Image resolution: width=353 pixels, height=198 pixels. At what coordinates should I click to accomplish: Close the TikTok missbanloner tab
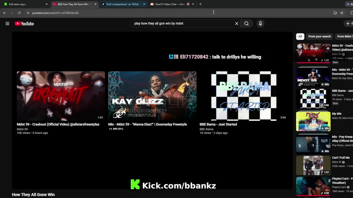(144, 4)
